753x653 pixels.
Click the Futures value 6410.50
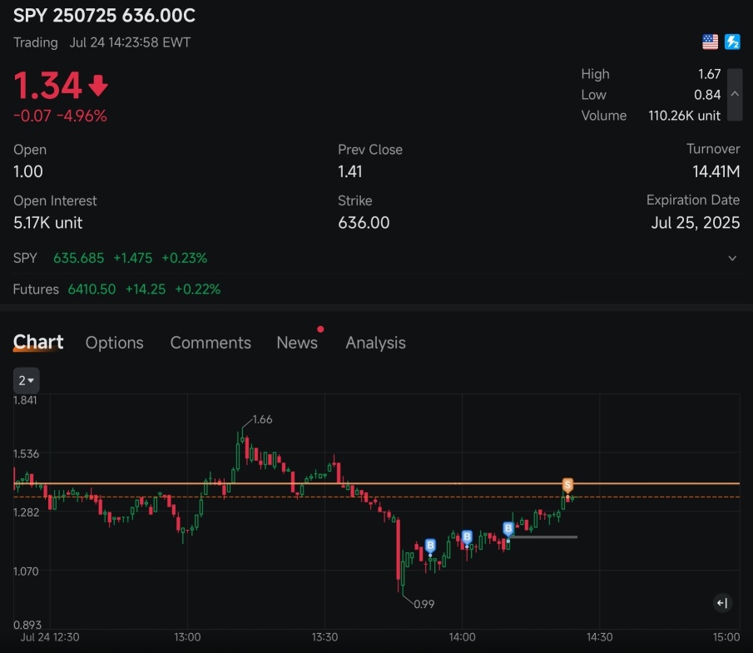pos(92,289)
